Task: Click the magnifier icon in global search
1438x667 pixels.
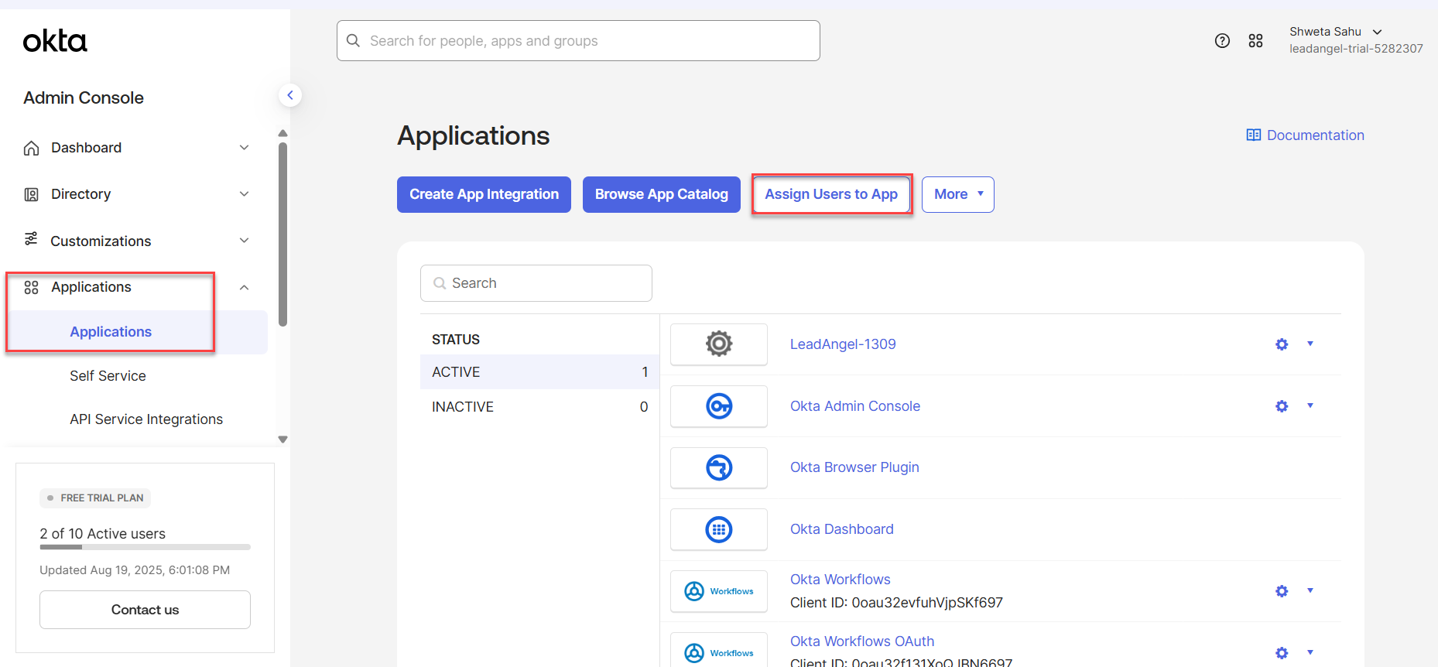Action: 353,40
